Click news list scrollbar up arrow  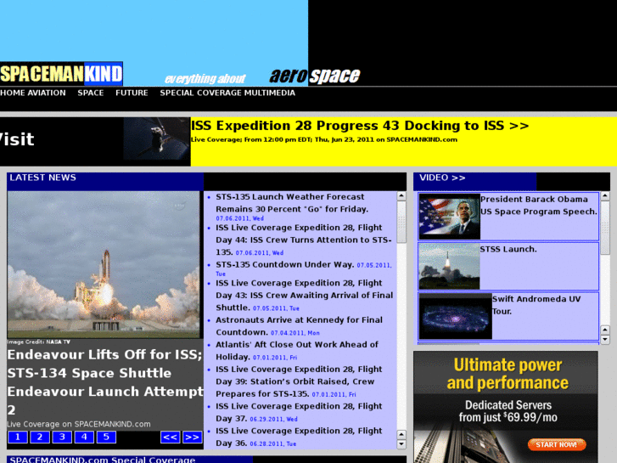401,196
